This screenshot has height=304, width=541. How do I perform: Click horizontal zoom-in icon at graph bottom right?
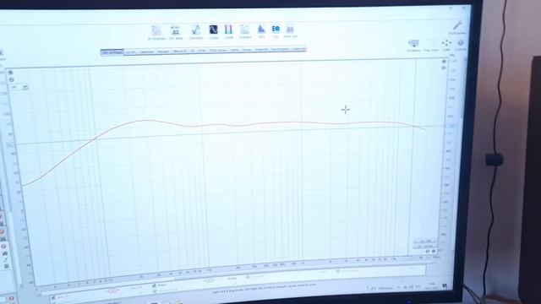click(434, 252)
